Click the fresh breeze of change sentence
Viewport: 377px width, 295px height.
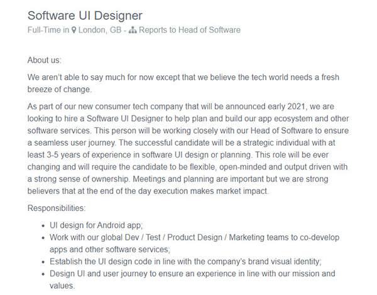[183, 83]
